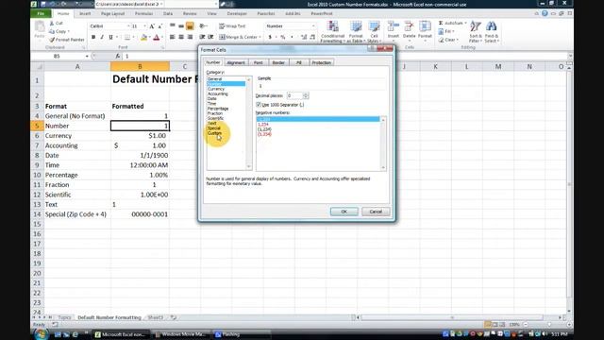
Task: Switch to the Alignment tab in dialog
Action: click(236, 62)
